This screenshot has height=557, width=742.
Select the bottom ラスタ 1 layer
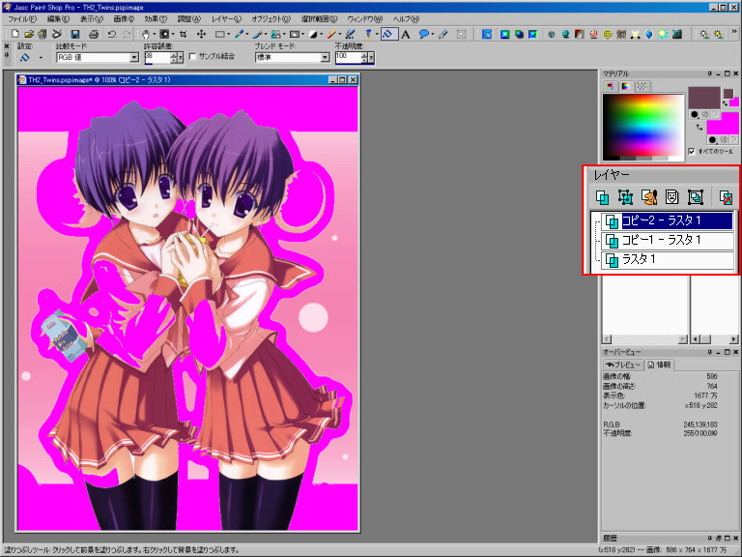[667, 259]
